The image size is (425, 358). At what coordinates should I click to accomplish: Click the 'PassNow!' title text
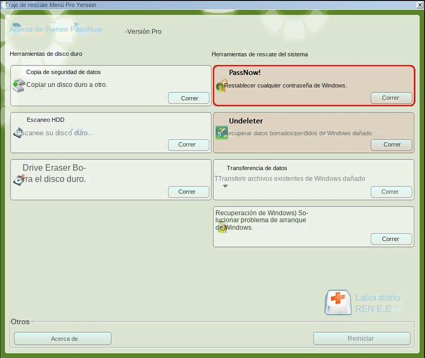(x=245, y=72)
